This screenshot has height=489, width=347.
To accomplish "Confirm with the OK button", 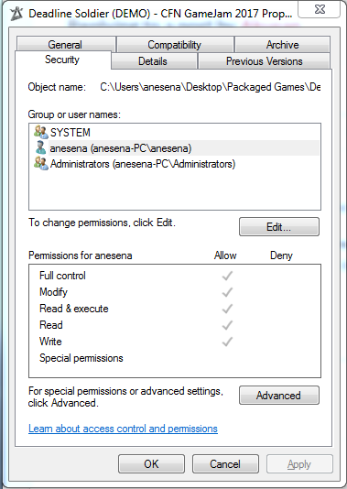I will [x=151, y=463].
